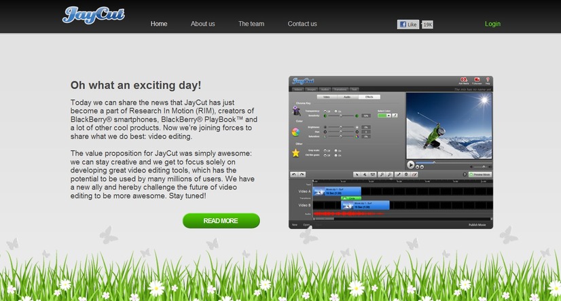Screen dimensions: 561x301
Task: Open the Contact us page
Action: pos(302,24)
